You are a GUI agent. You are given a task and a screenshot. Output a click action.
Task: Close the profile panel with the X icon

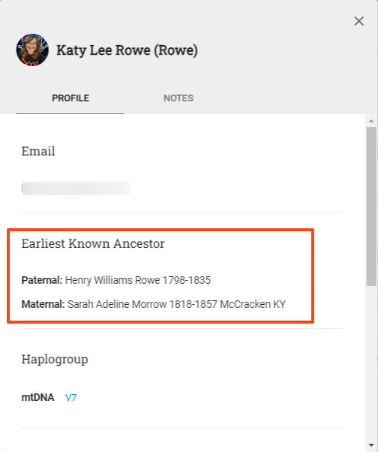pyautogui.click(x=358, y=21)
